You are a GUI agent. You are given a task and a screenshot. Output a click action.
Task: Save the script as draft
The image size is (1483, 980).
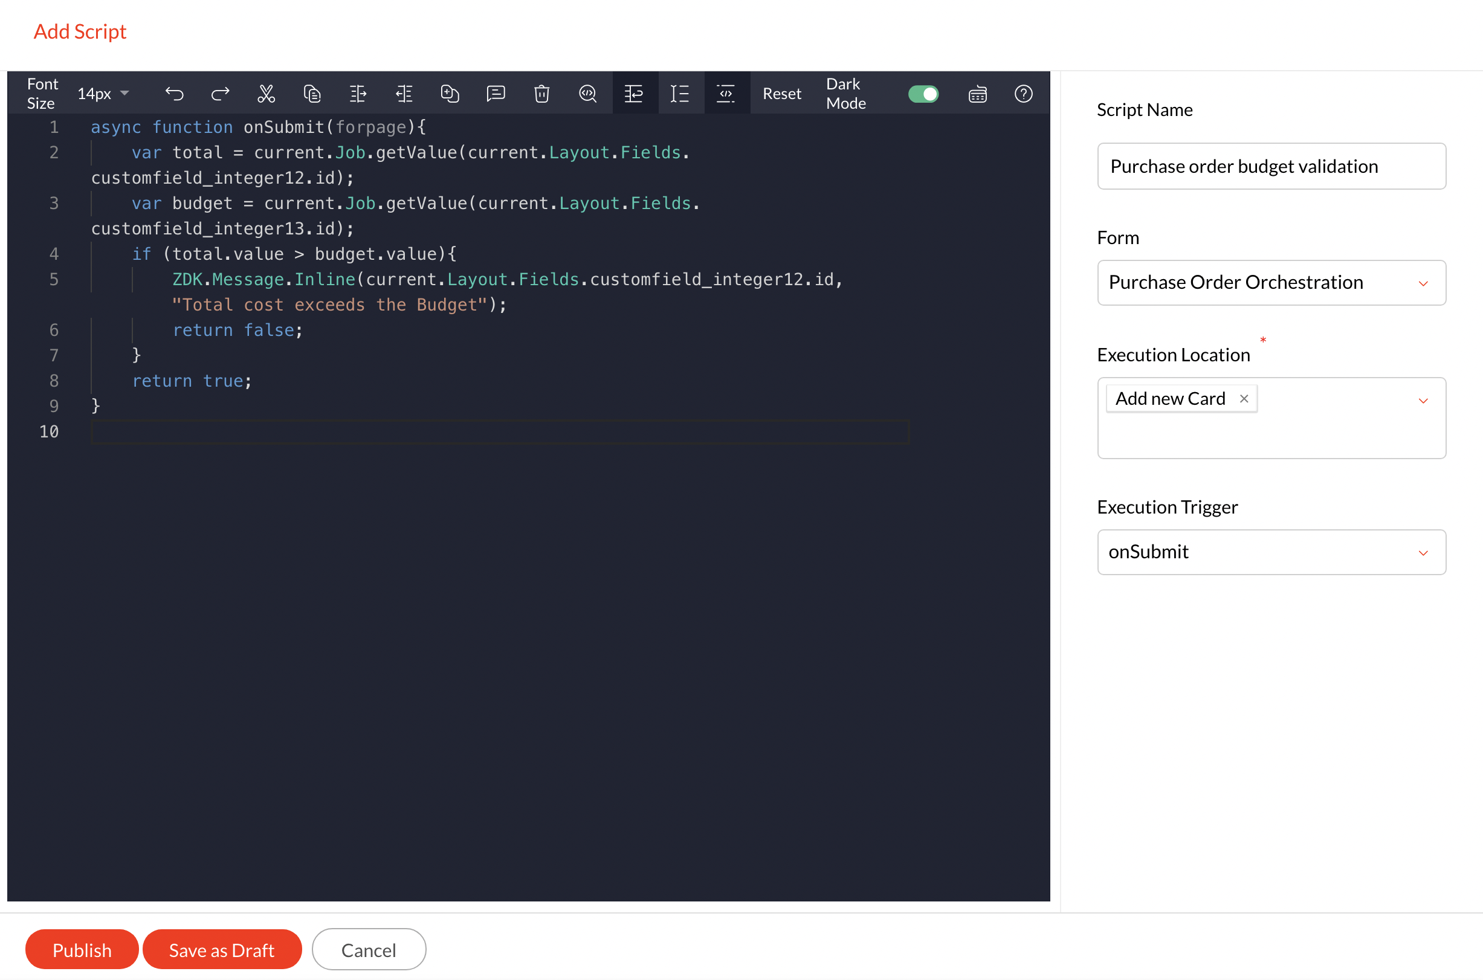click(222, 949)
